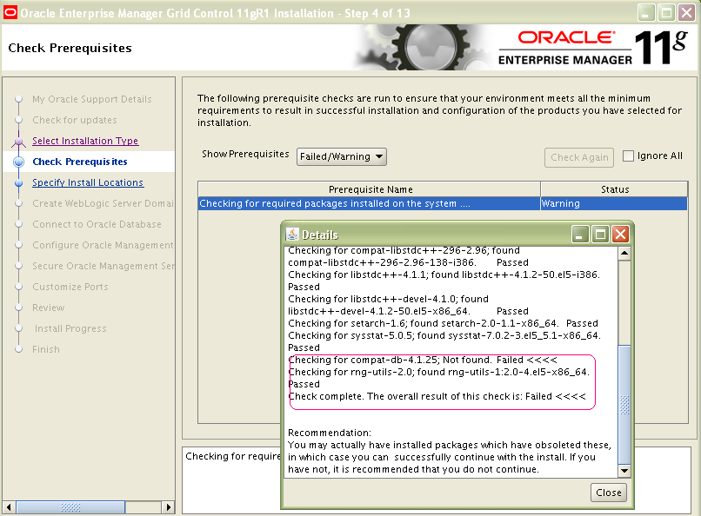Go to Select Installation Type step
Image resolution: width=701 pixels, height=516 pixels.
pyautogui.click(x=85, y=141)
